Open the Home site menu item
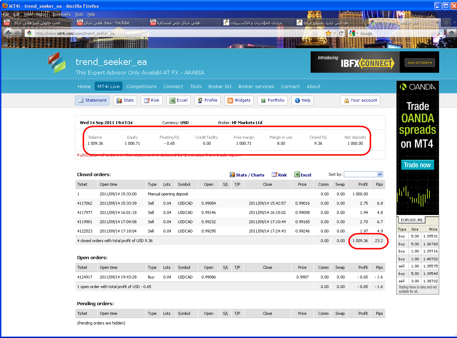 84,86
